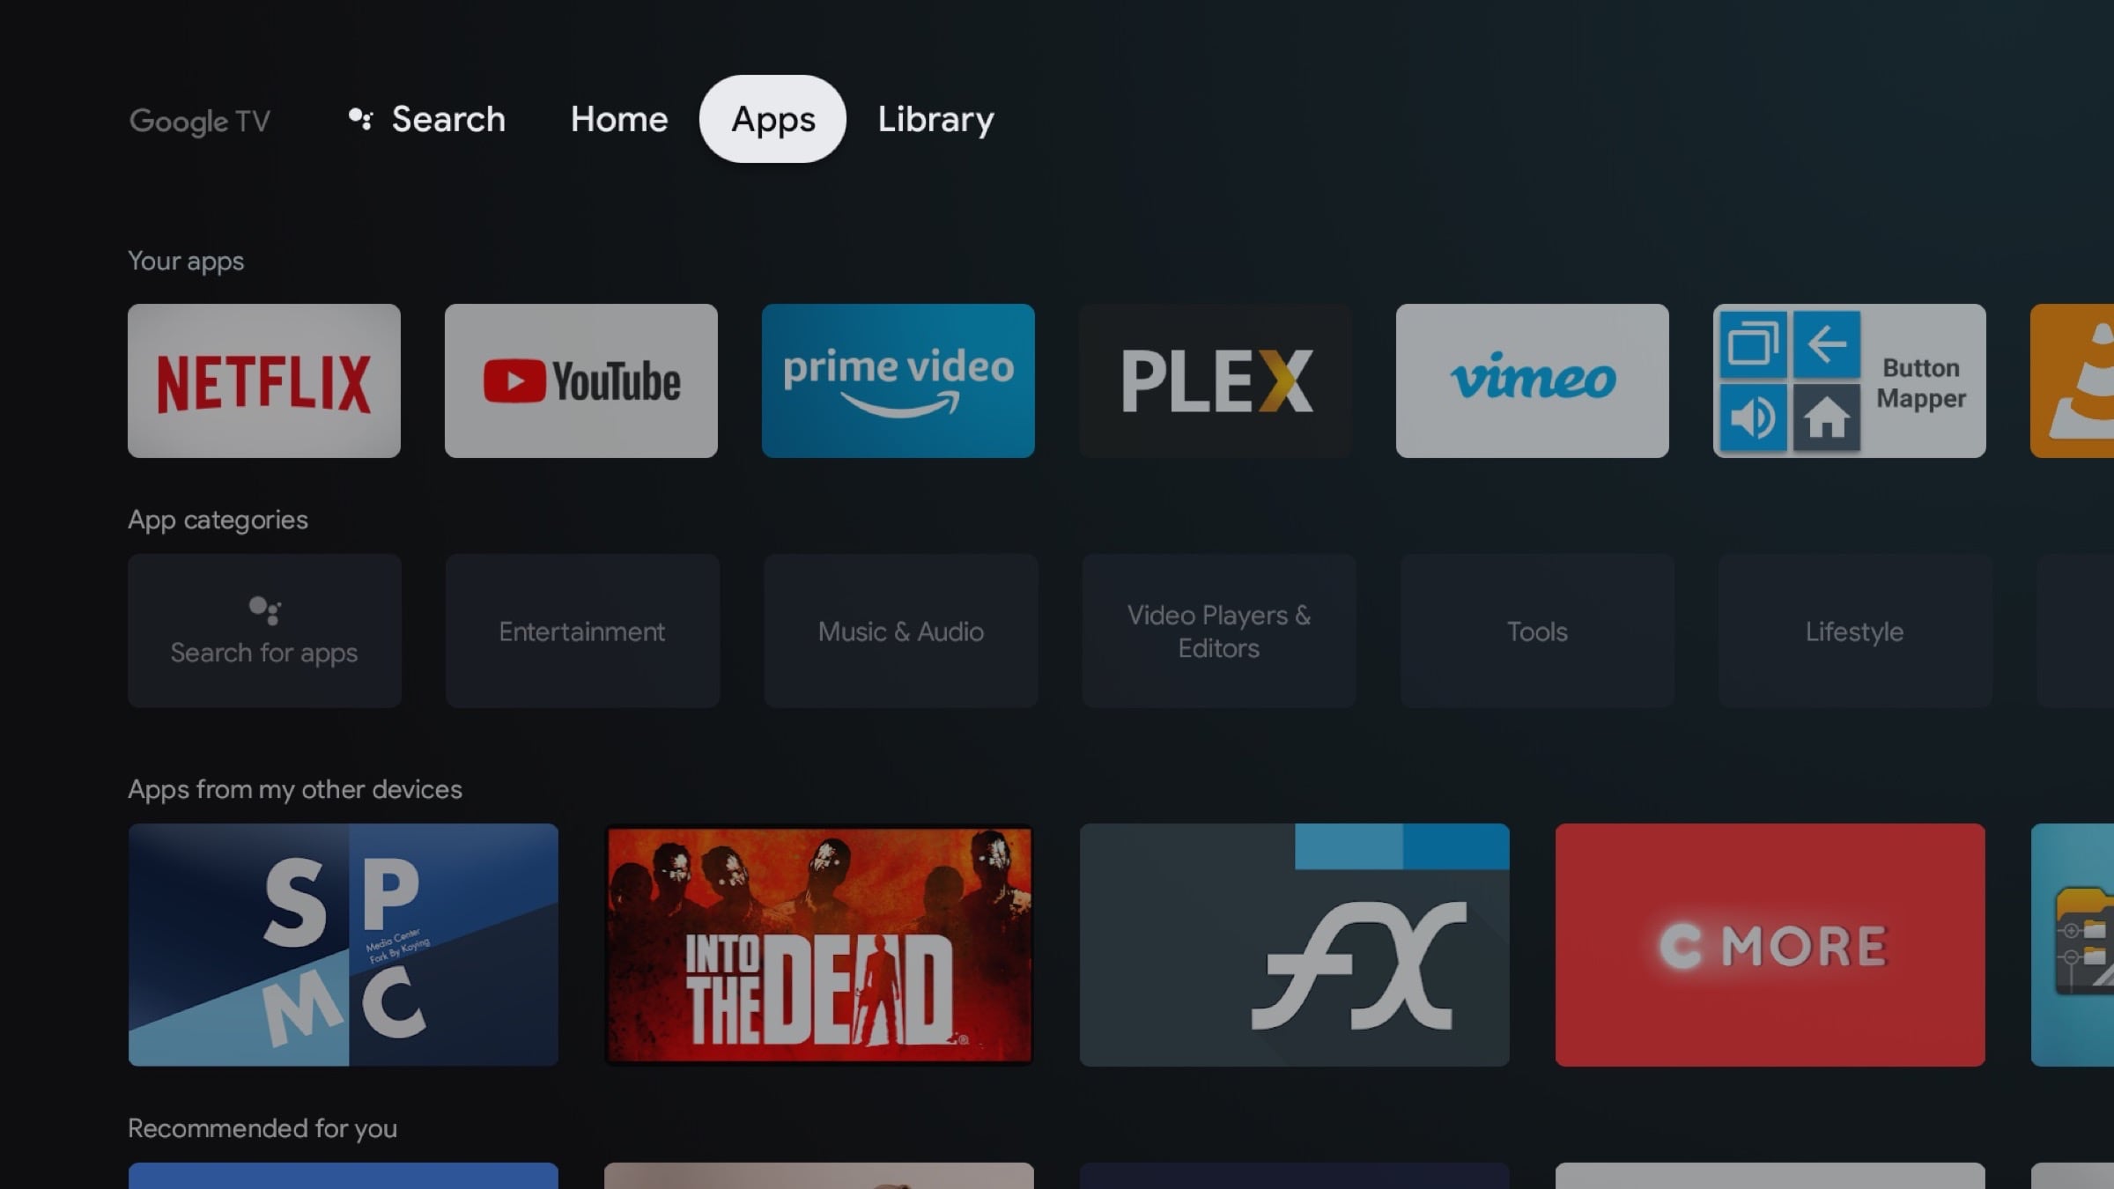Expand the Video Players & Editors category
This screenshot has height=1189, width=2114.
pos(1218,629)
